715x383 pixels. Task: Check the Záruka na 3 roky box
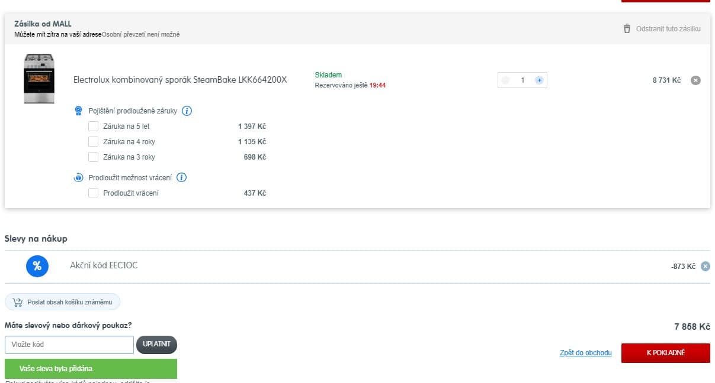coord(93,157)
